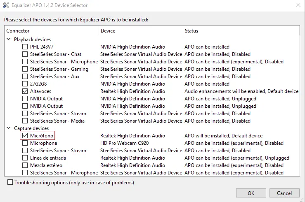Click 'APO will be installed, Default device' status
Screen dimensions: 305x202
224,136
